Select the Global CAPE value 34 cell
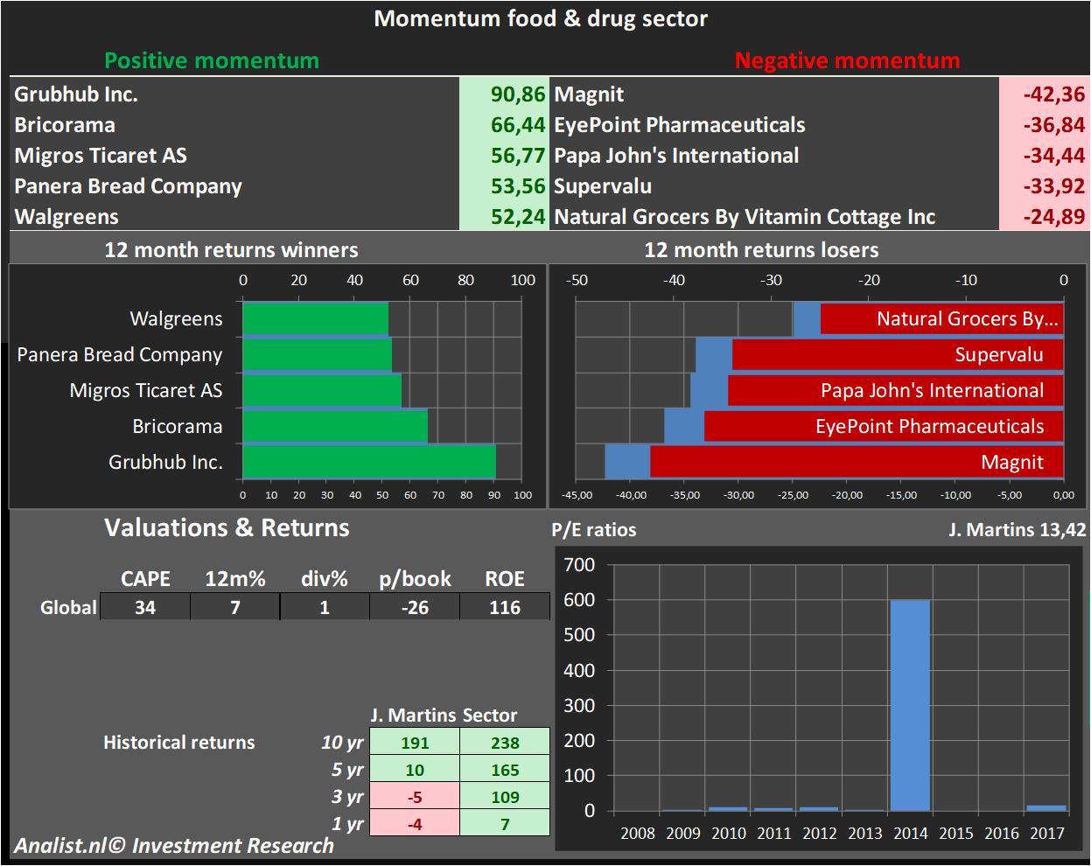 [145, 607]
